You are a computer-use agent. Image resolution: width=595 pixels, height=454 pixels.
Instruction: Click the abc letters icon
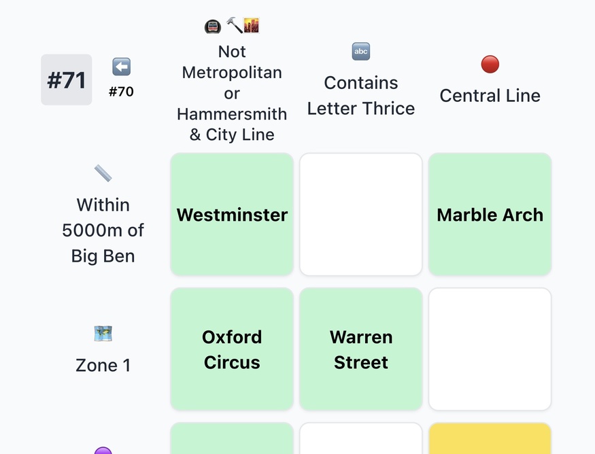[361, 51]
